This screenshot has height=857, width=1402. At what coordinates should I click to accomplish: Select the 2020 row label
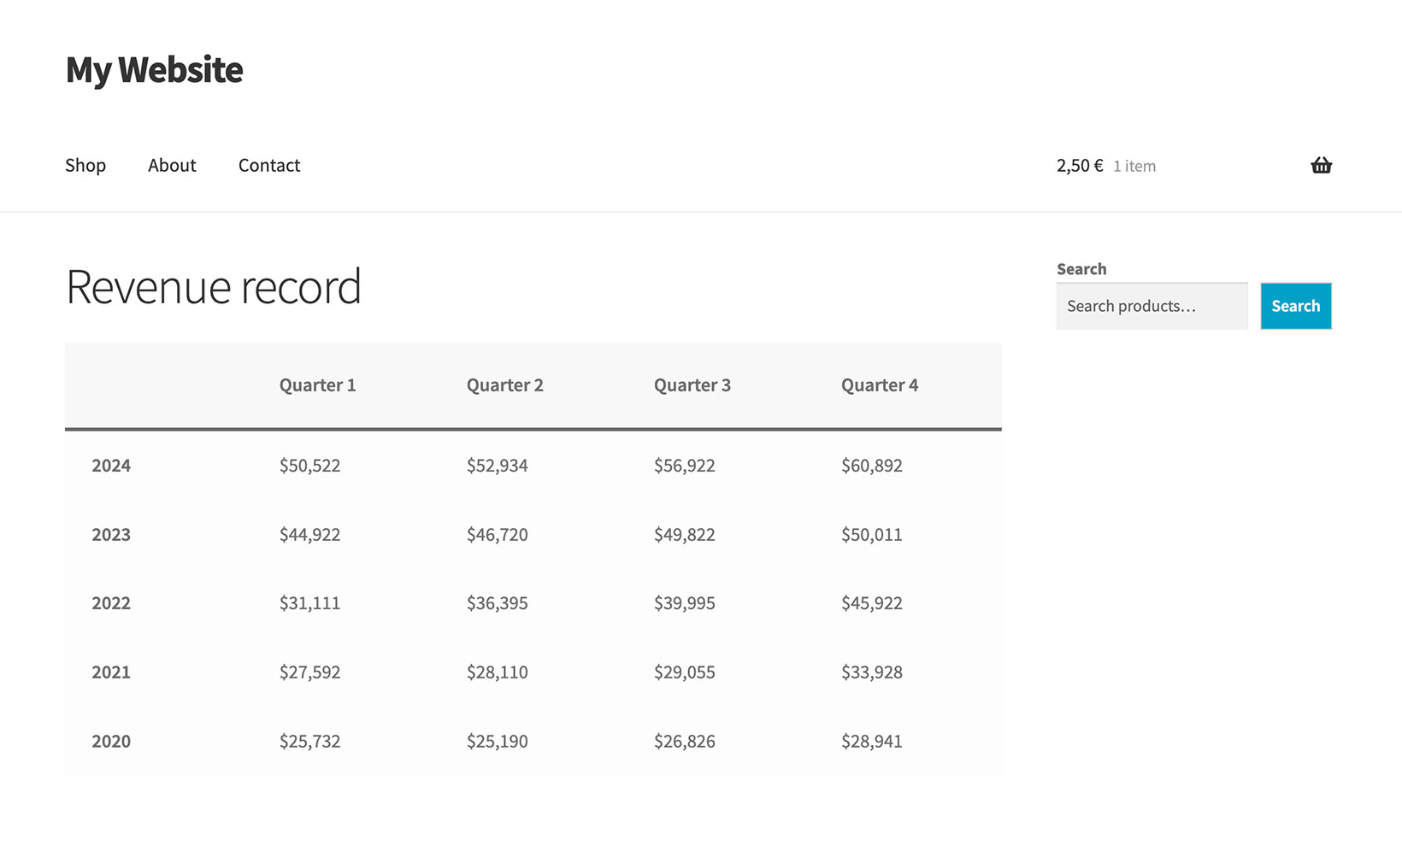click(111, 742)
